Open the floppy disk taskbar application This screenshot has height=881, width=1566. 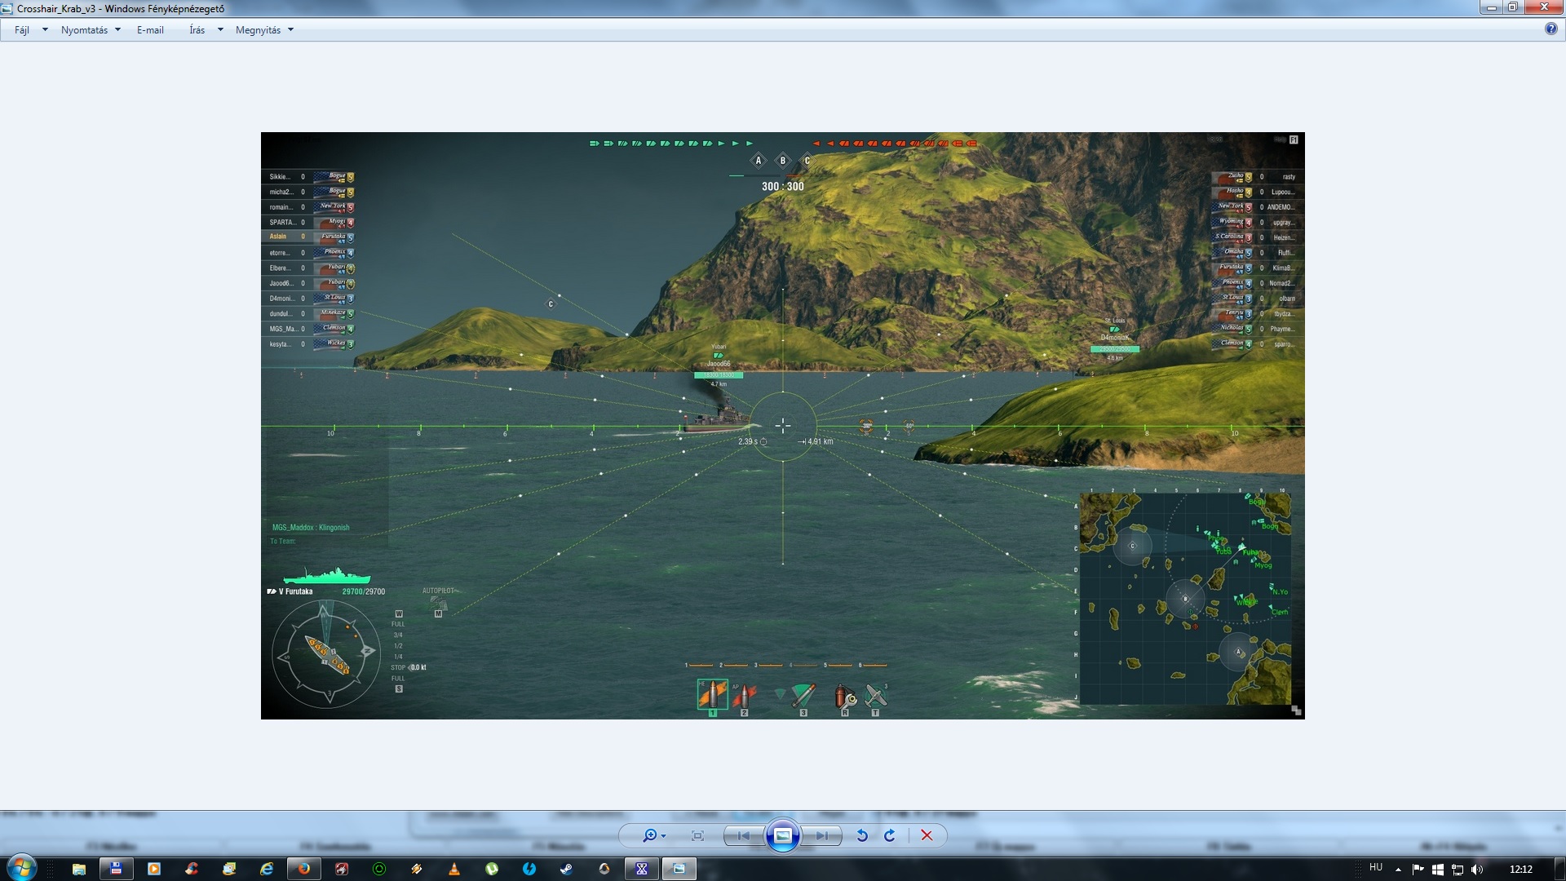click(x=116, y=869)
